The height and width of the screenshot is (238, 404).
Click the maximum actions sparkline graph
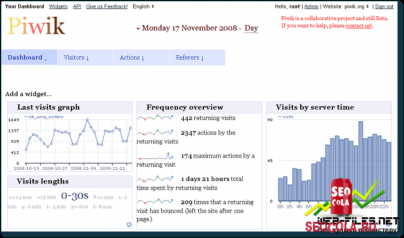(x=155, y=156)
